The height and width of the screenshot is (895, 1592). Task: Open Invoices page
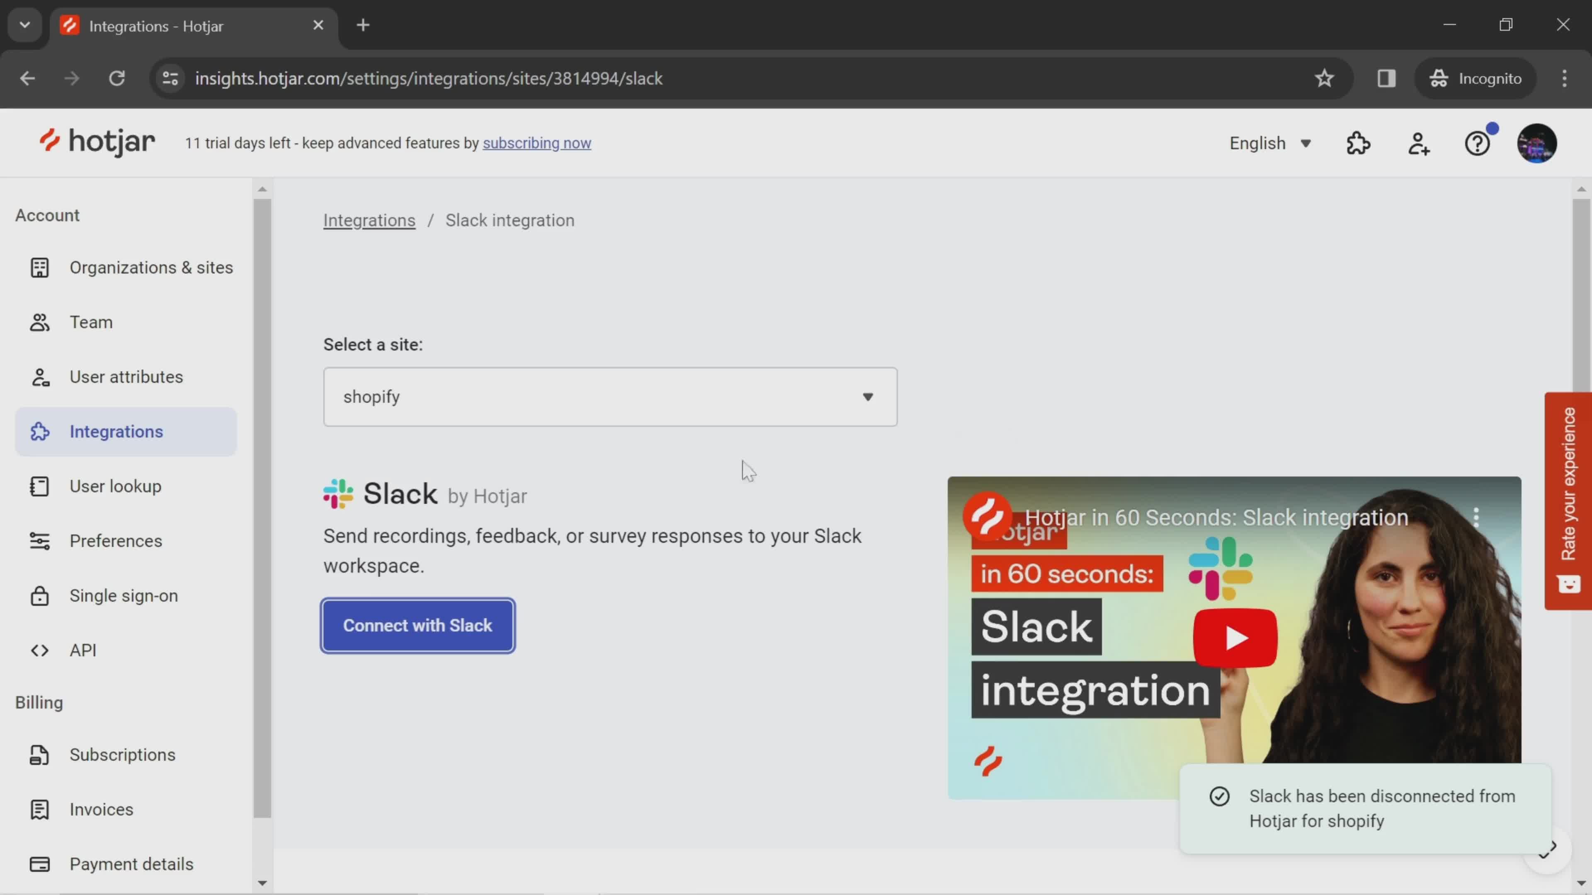click(126, 810)
